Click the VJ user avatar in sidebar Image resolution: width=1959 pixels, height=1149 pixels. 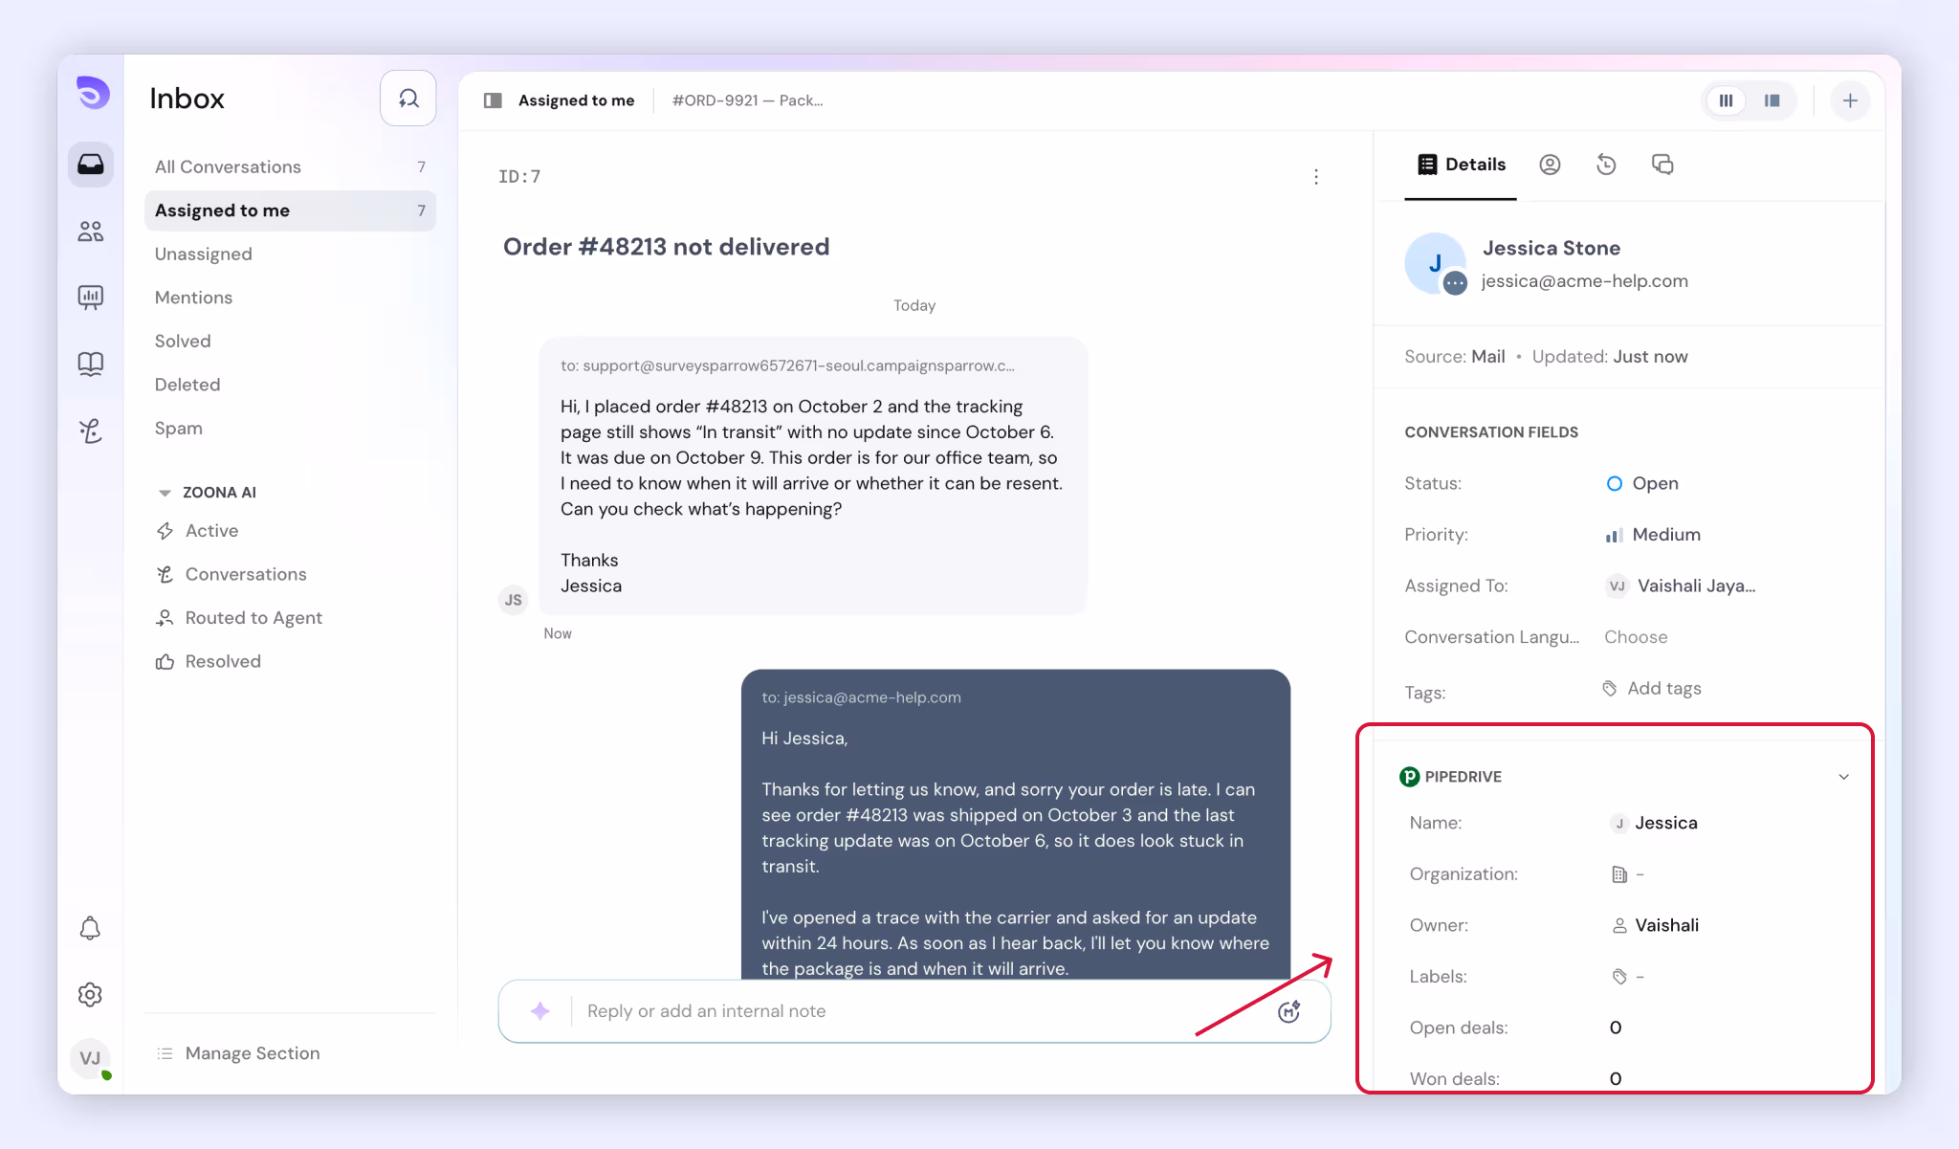pos(90,1058)
